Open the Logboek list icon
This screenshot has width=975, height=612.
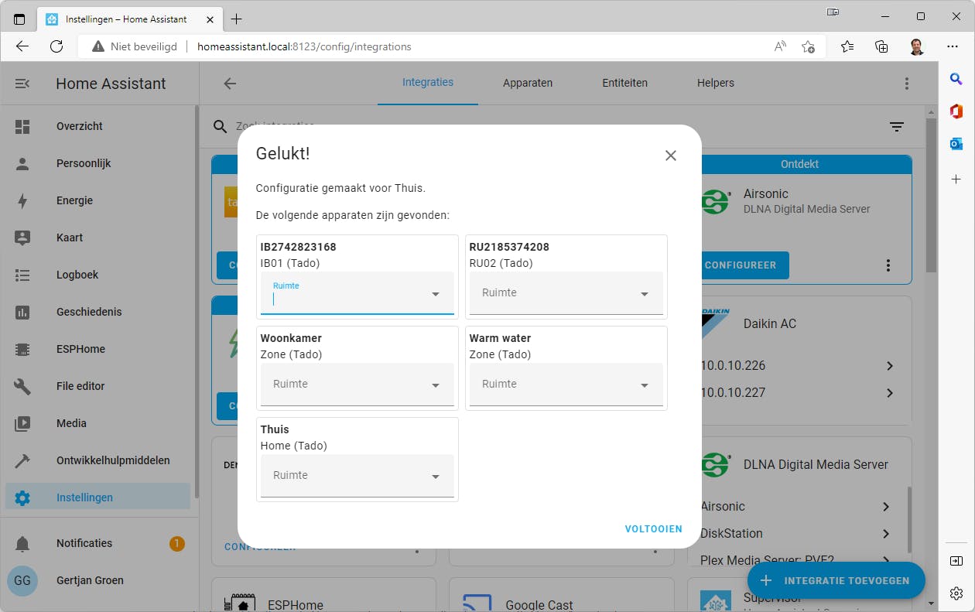click(22, 275)
